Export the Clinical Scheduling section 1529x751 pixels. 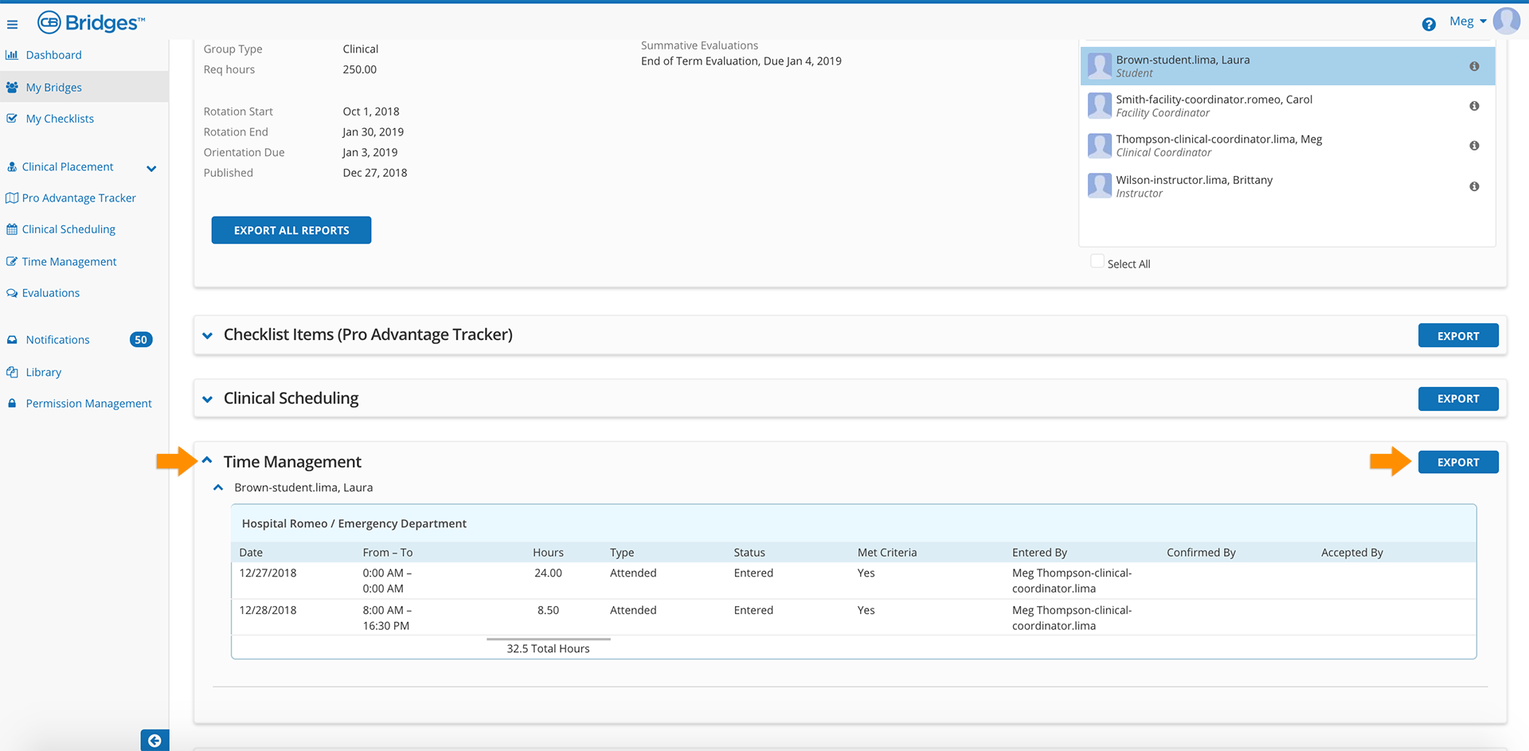tap(1458, 399)
